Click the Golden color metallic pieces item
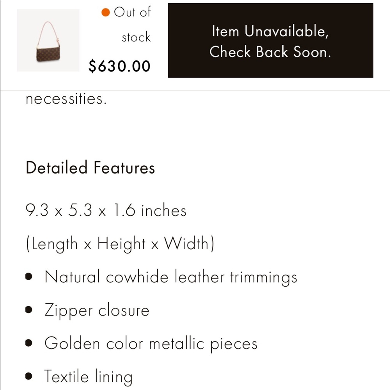The width and height of the screenshot is (390, 390). 151,343
